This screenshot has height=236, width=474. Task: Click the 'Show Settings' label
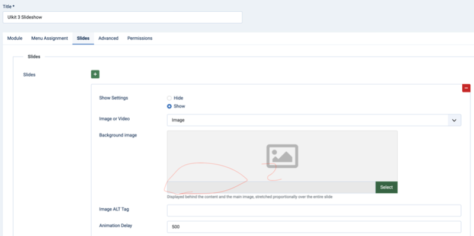(114, 98)
